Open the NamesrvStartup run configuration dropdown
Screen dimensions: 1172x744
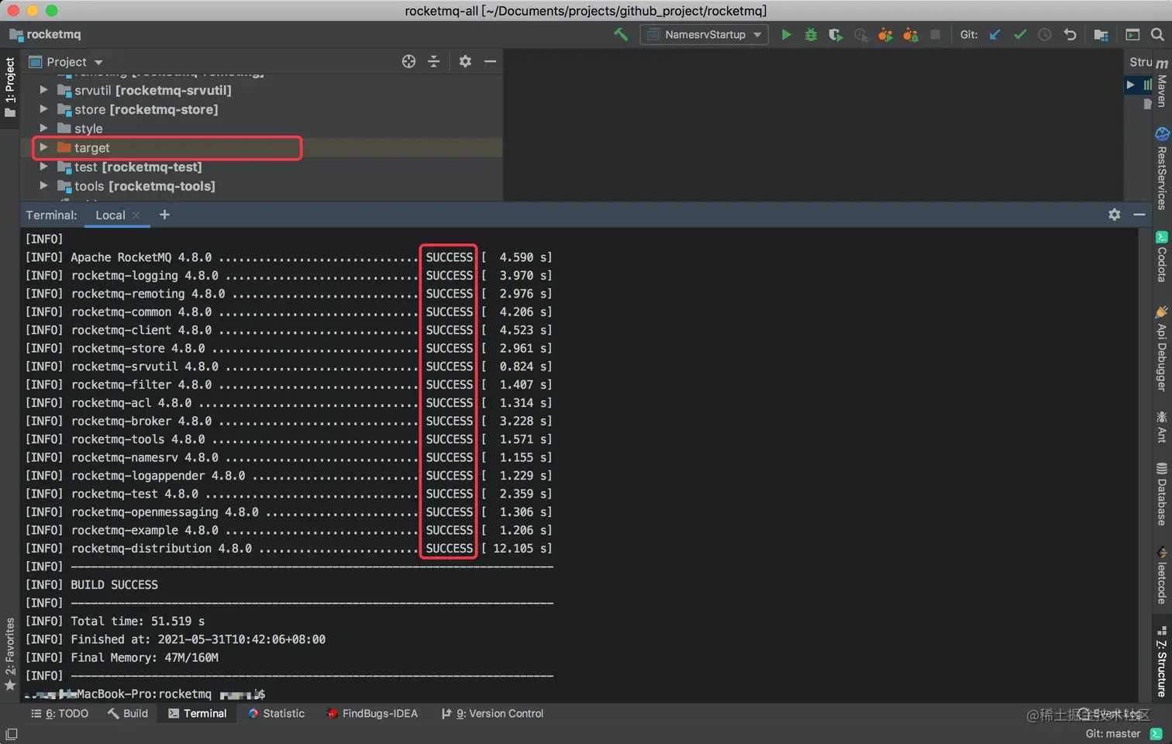point(704,34)
